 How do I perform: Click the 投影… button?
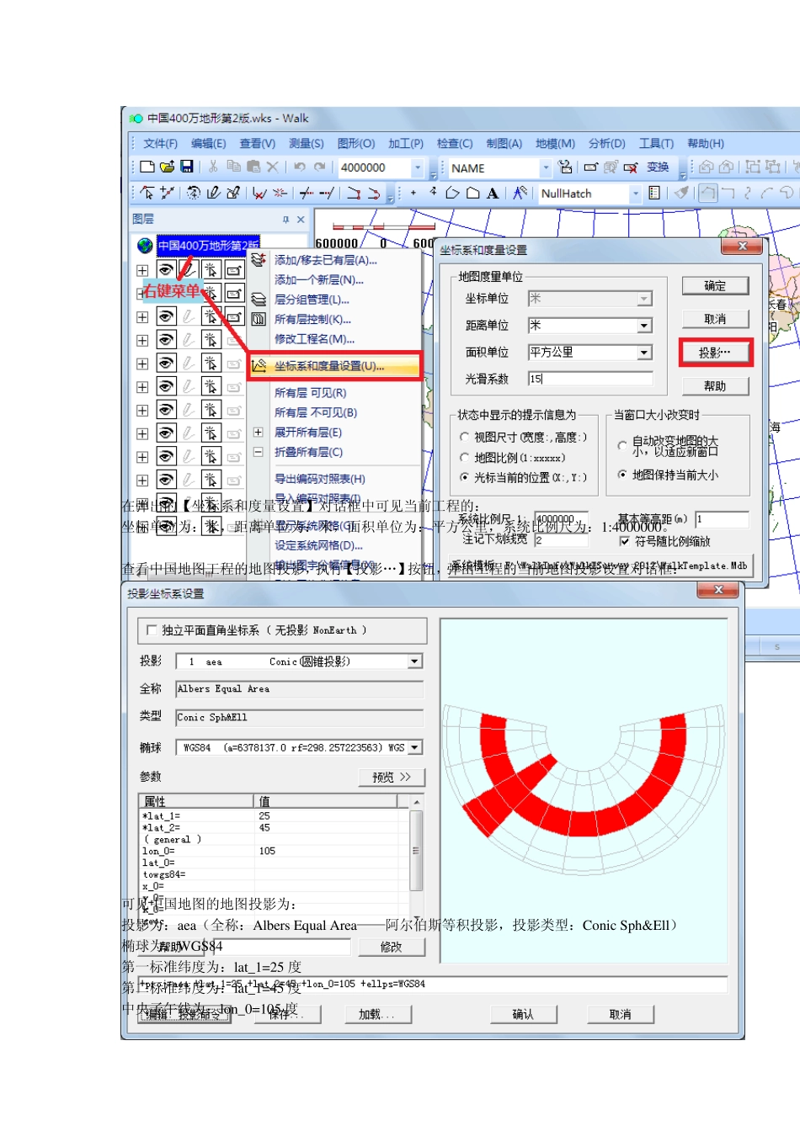click(x=715, y=353)
